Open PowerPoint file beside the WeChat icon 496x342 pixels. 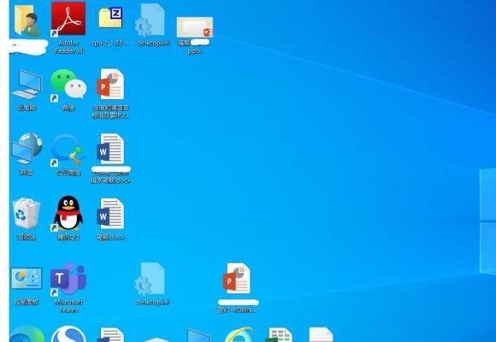[x=110, y=84]
